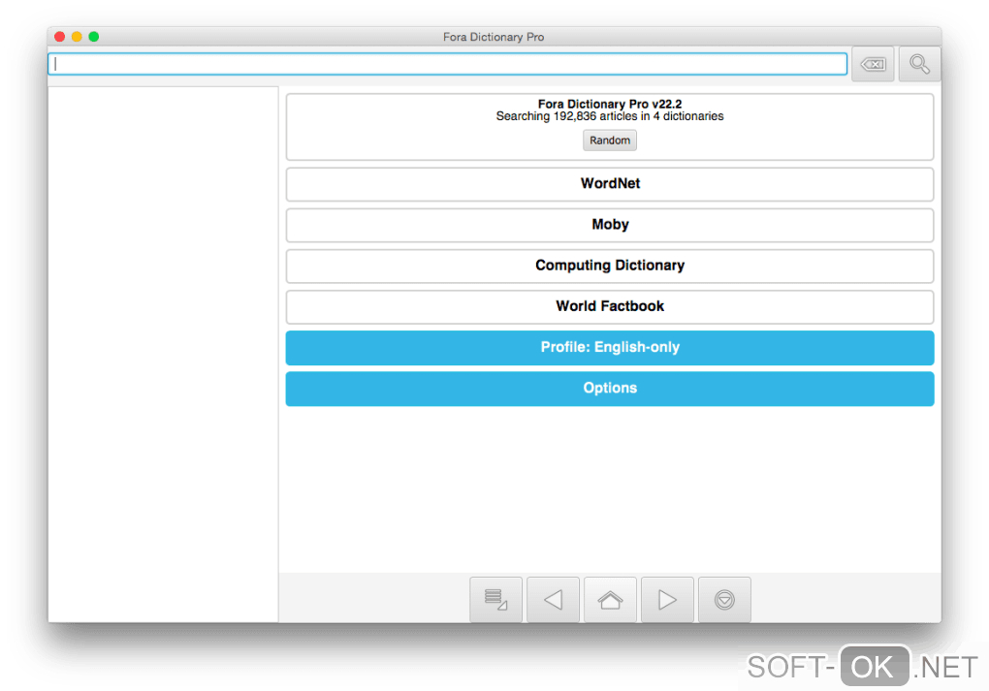
Task: Click the Fora Dictionary Pro v22.2 heading
Action: 610,104
